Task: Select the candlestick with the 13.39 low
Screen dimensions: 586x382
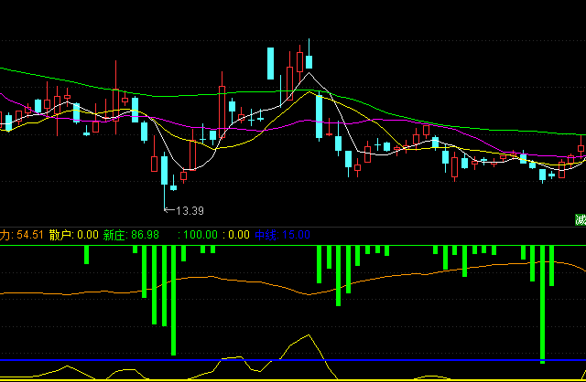Action: (165, 181)
